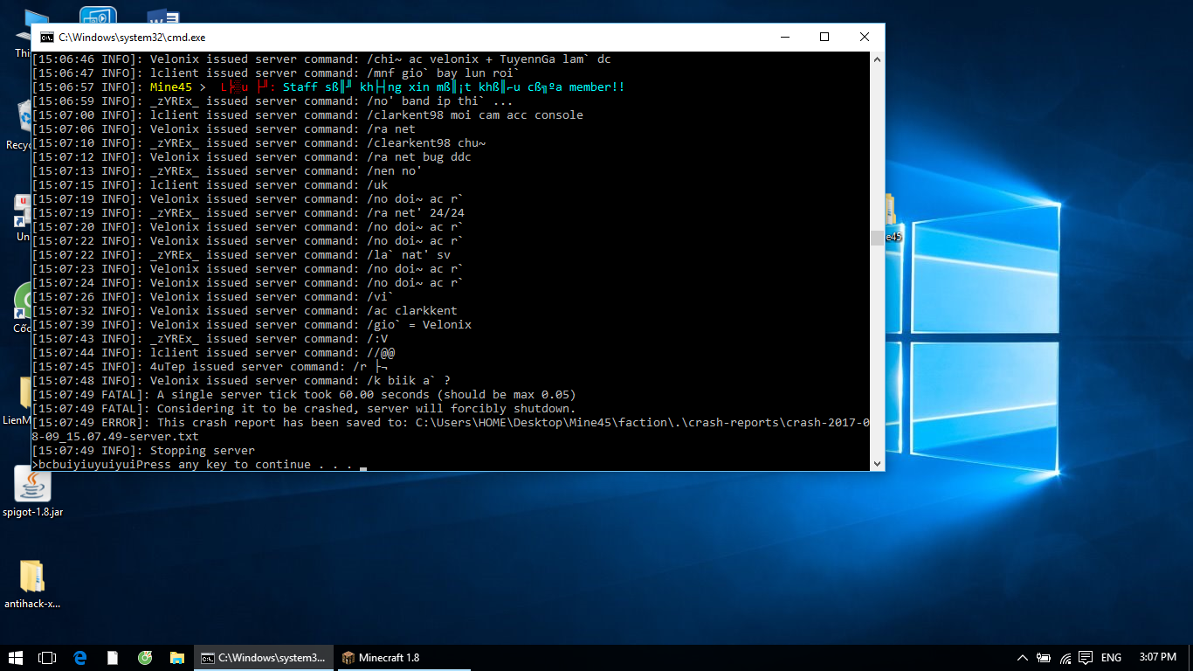This screenshot has height=671, width=1193.
Task: Open the clock showing 3:07 PM
Action: tap(1157, 658)
